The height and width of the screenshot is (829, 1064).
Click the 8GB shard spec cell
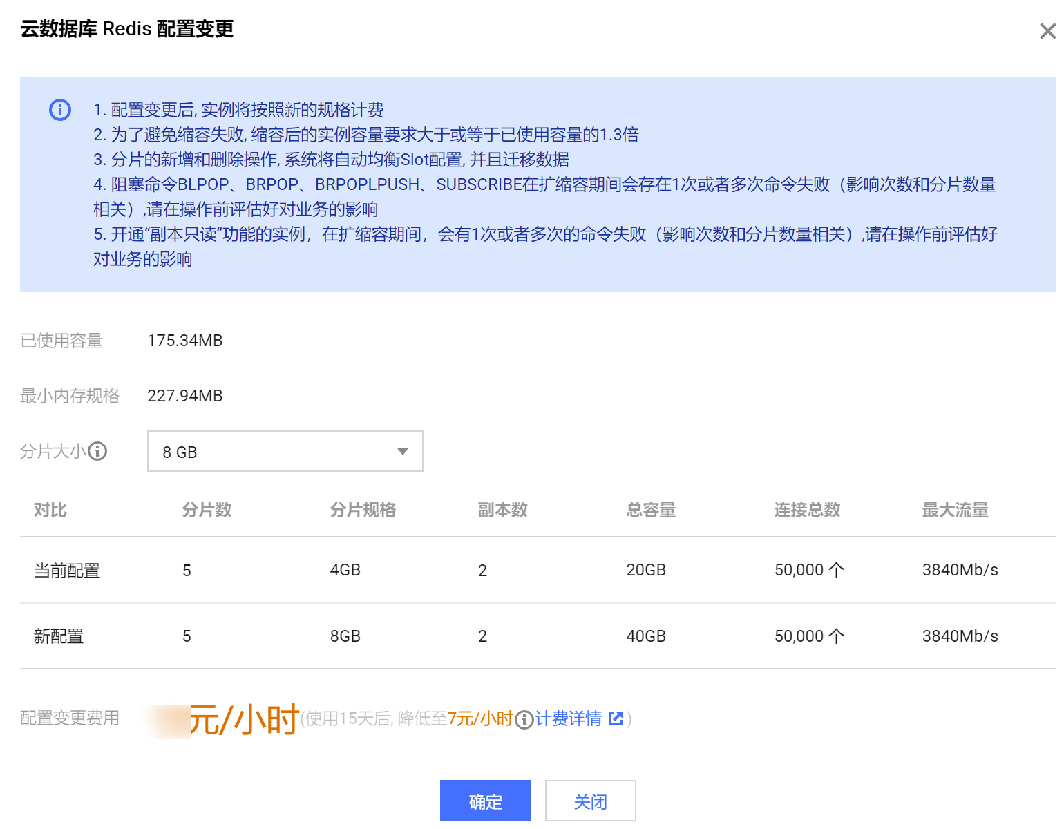(345, 636)
